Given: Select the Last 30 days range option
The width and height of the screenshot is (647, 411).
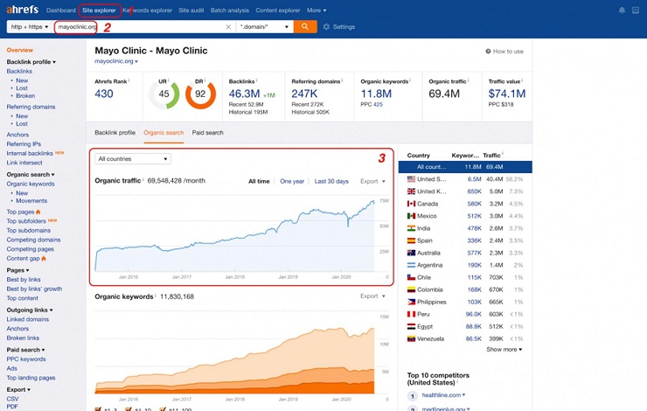Looking at the screenshot, I should tap(331, 181).
